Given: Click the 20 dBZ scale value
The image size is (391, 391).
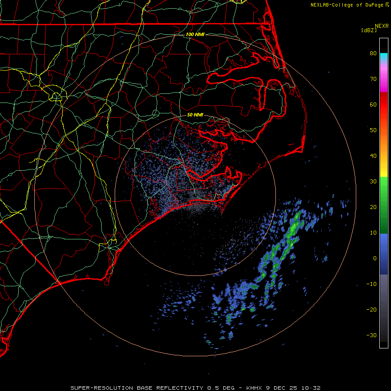Looking at the screenshot, I should (373, 207).
